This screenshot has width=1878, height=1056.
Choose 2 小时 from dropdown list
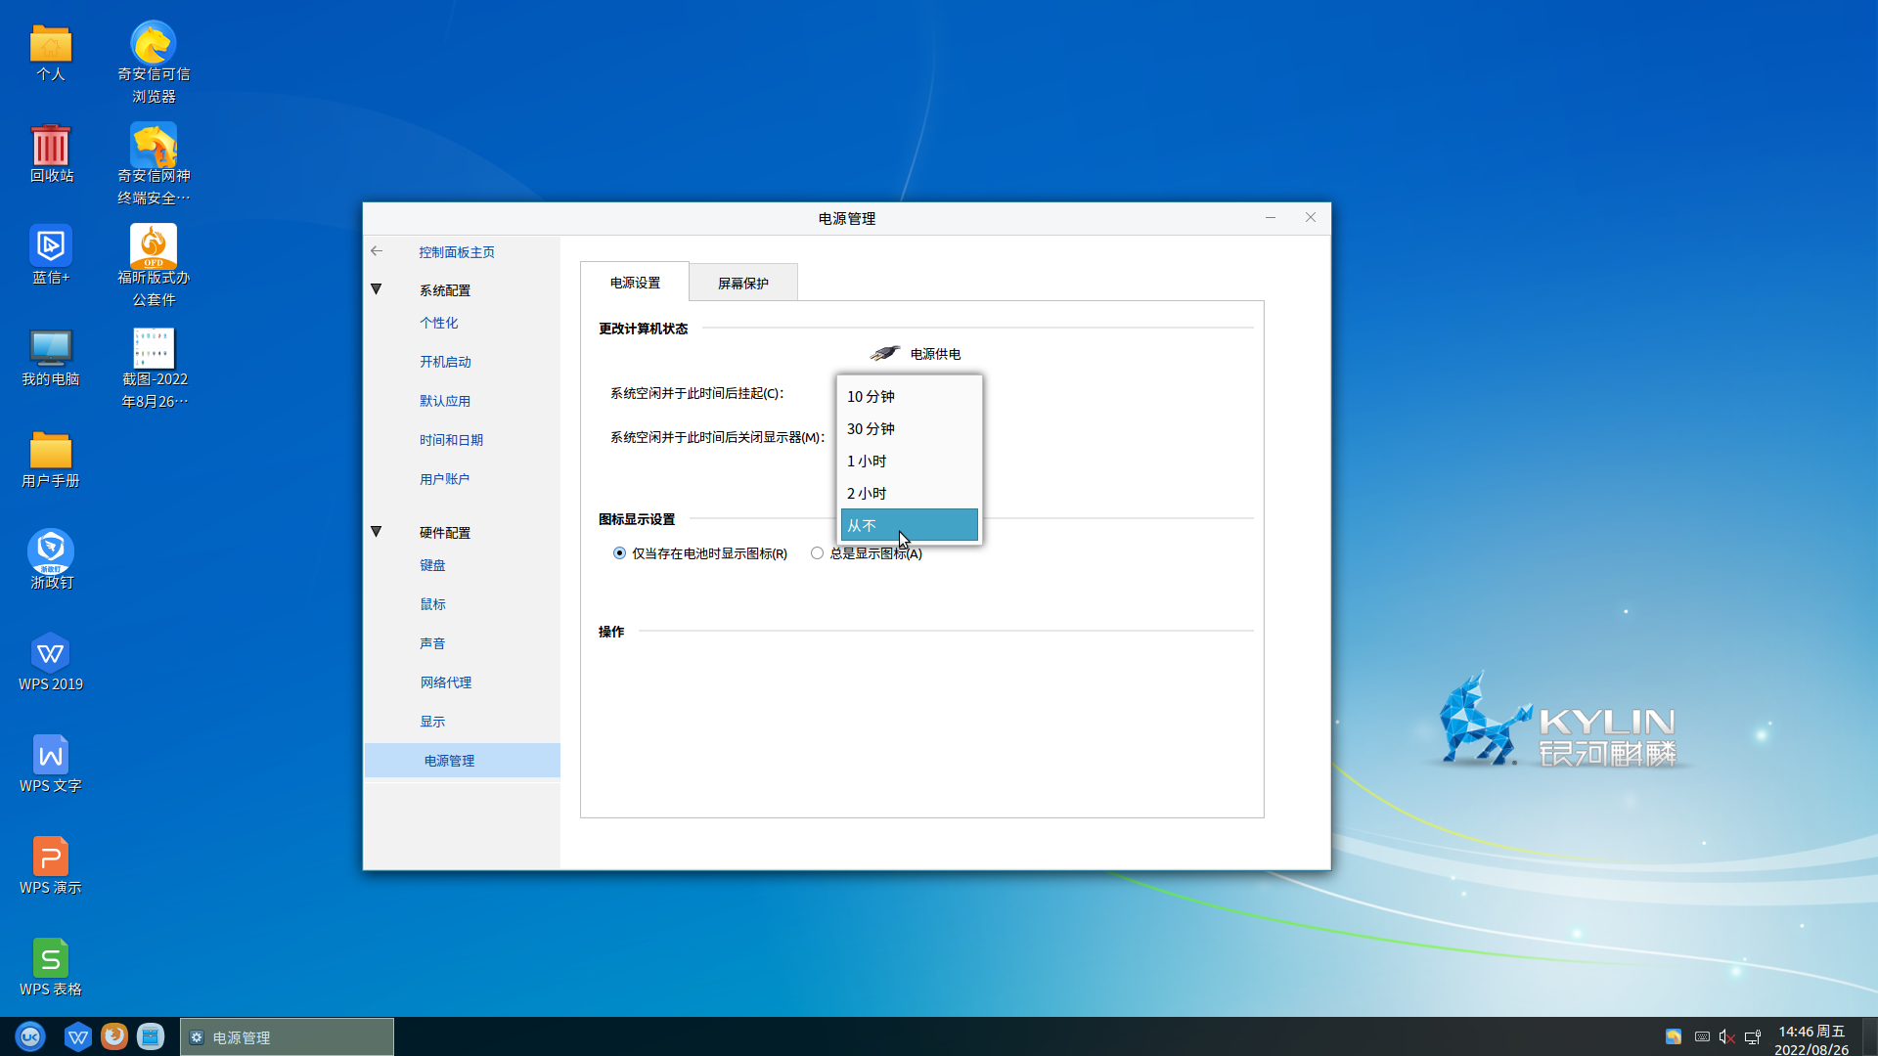point(910,493)
